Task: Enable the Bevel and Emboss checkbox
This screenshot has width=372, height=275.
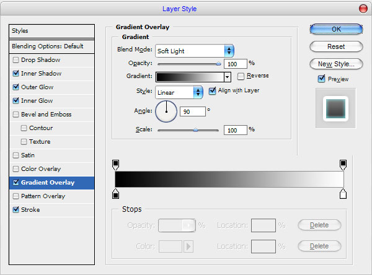Action: click(x=15, y=115)
